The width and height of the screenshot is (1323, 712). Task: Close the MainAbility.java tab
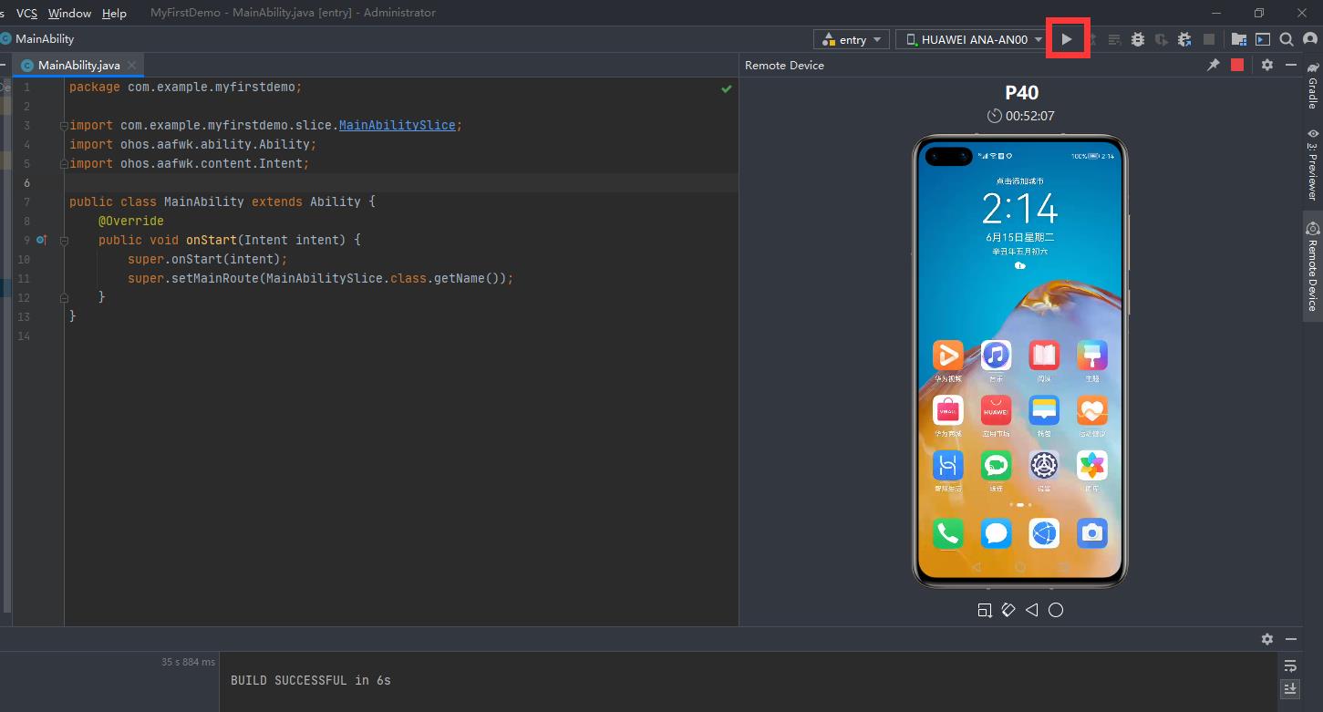coord(131,66)
